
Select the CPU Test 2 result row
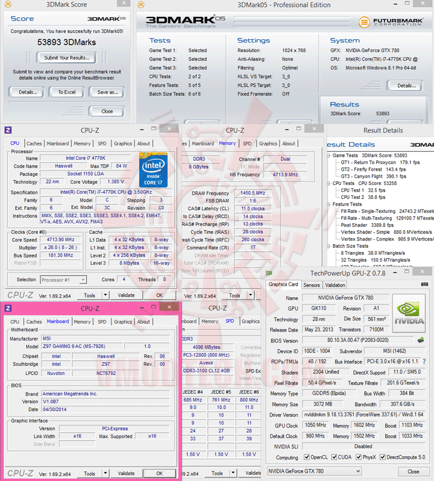363,197
